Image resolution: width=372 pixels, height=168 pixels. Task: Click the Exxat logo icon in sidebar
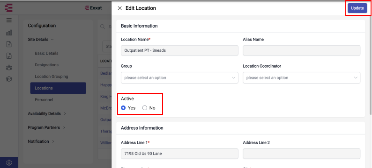pyautogui.click(x=9, y=8)
